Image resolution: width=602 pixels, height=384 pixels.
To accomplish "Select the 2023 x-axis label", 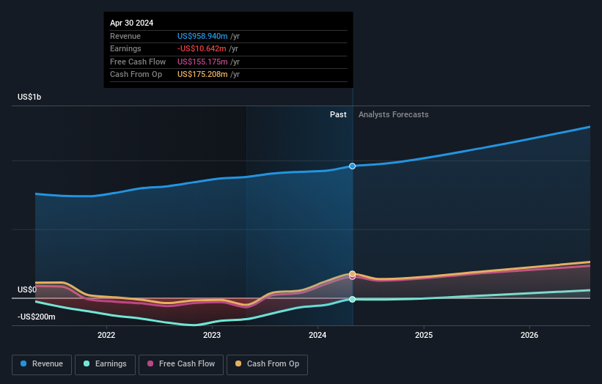I will pyautogui.click(x=212, y=335).
